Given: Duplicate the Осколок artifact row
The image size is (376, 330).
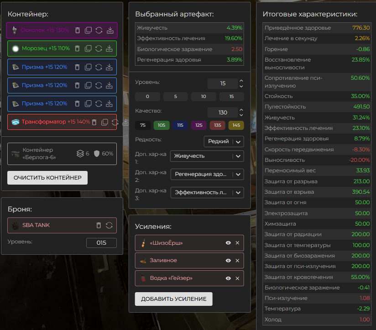Looking at the screenshot, I should pos(88,30).
